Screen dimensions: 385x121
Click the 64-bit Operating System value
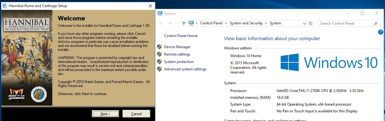point(314,104)
